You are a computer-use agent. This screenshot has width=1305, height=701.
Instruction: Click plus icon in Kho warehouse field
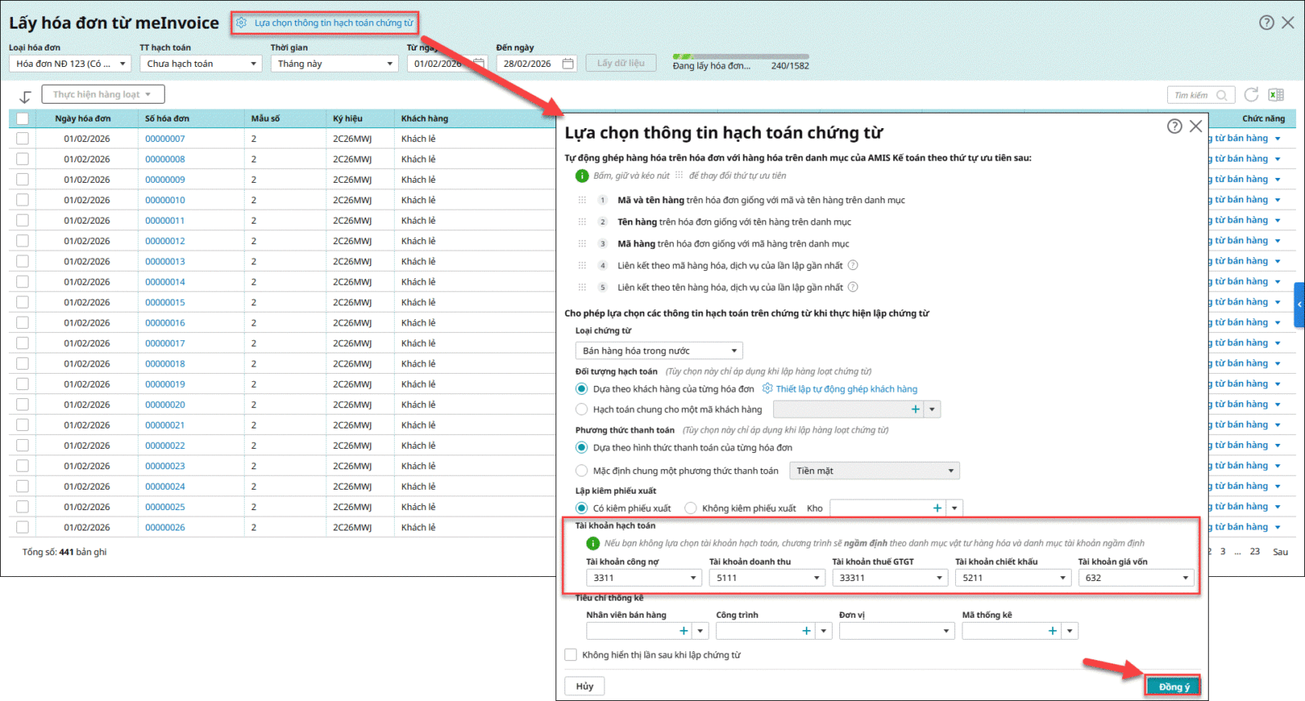pyautogui.click(x=937, y=508)
